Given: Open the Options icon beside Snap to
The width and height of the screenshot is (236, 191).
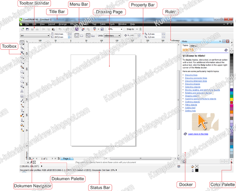Looking at the screenshot, I should pos(141,29).
